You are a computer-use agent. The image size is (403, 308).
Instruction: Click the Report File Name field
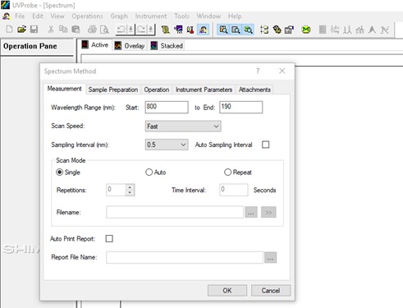click(185, 258)
